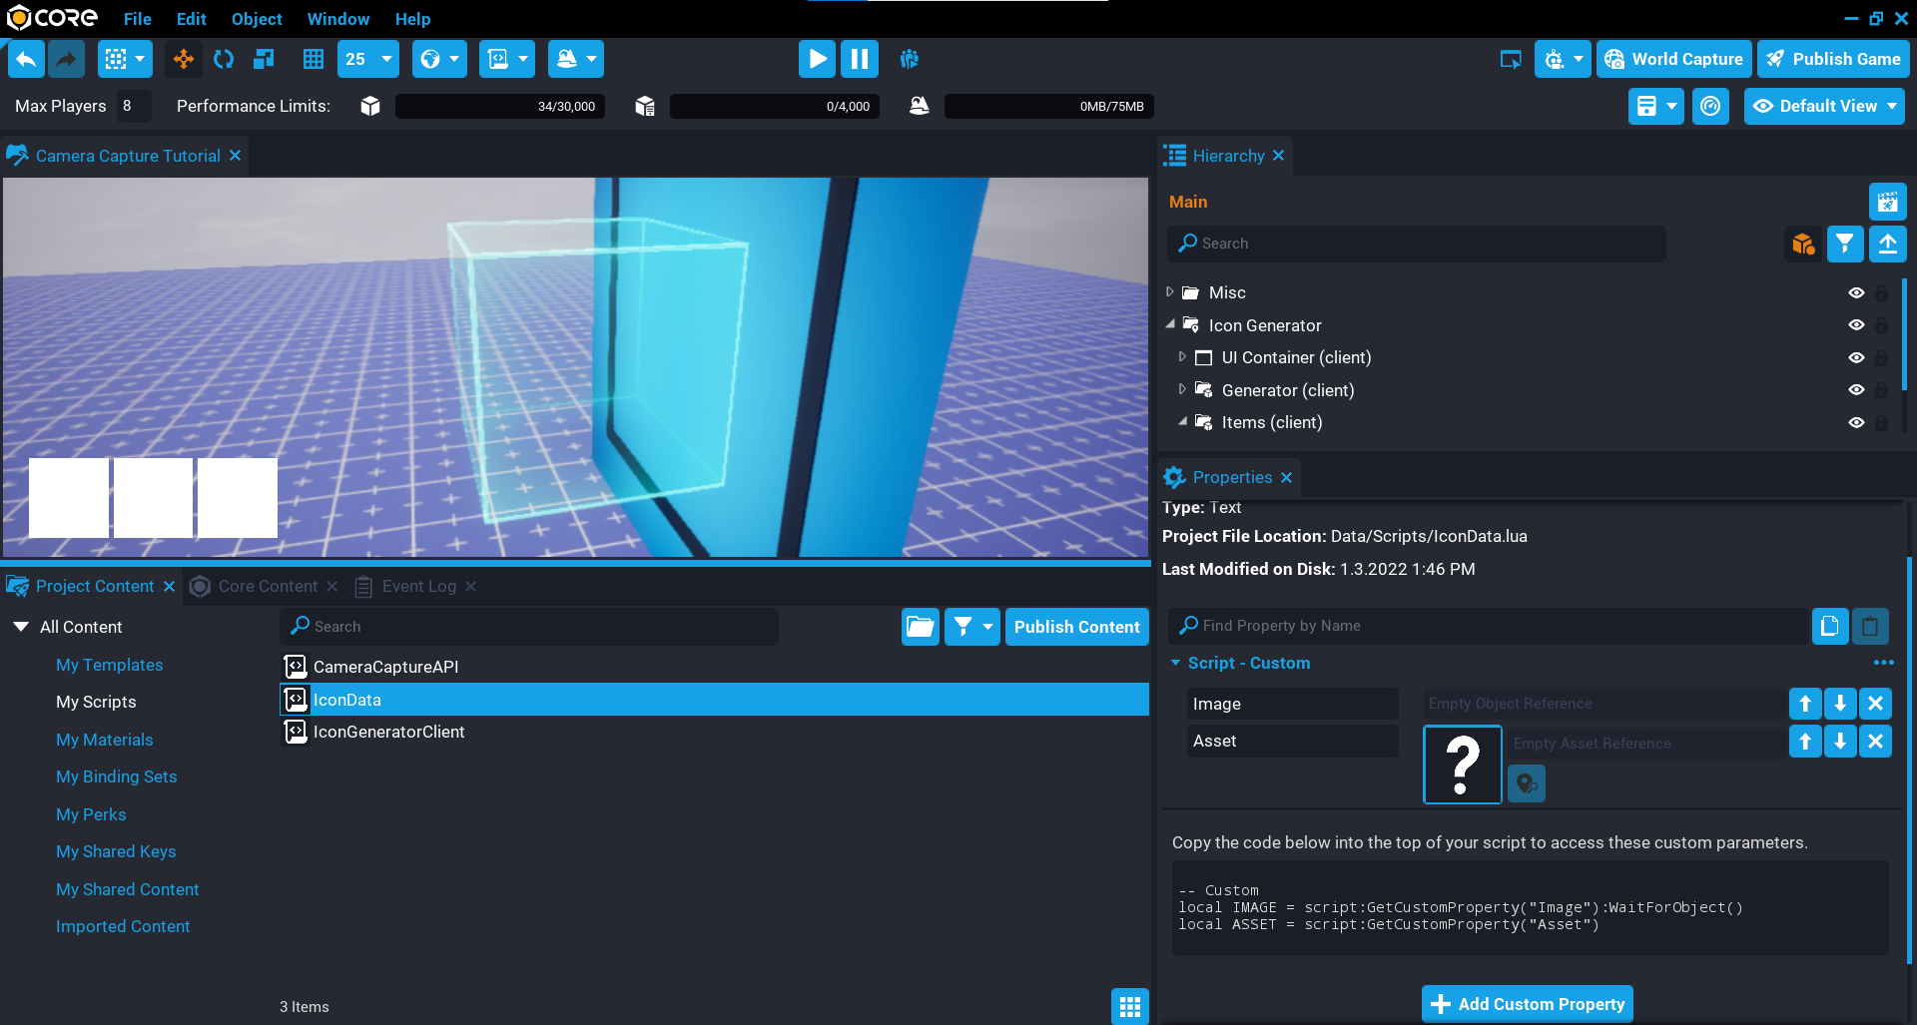This screenshot has height=1025, width=1917.
Task: Expand the Misc folder in Hierarchy
Action: pyautogui.click(x=1170, y=292)
